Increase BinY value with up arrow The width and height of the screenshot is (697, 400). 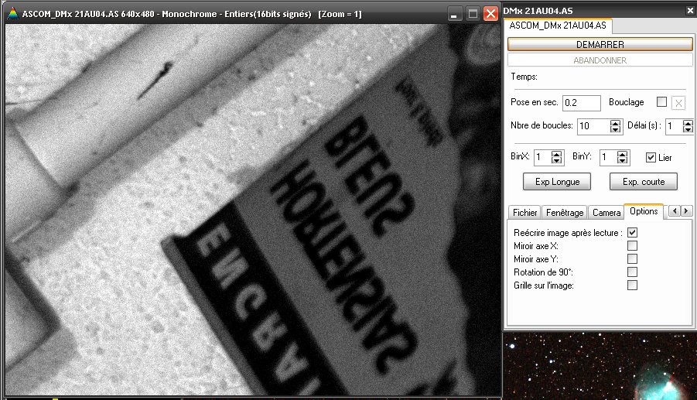(x=624, y=154)
